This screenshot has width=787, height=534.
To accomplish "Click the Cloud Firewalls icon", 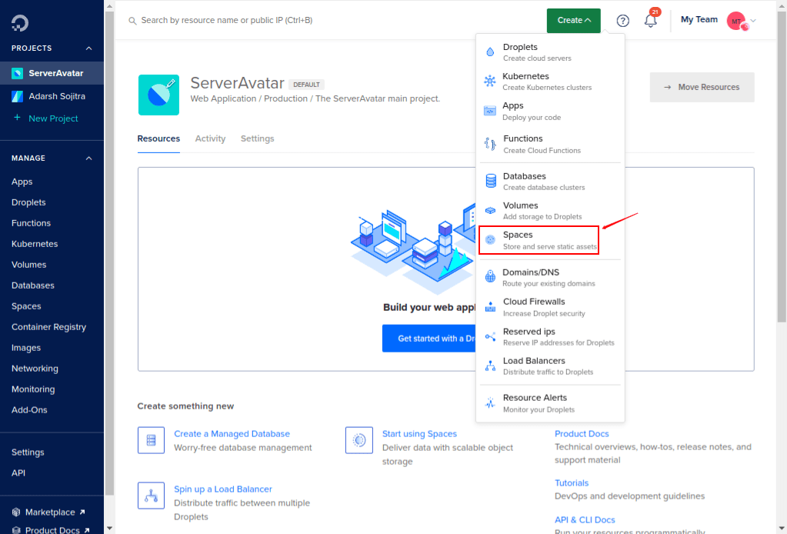I will point(490,307).
